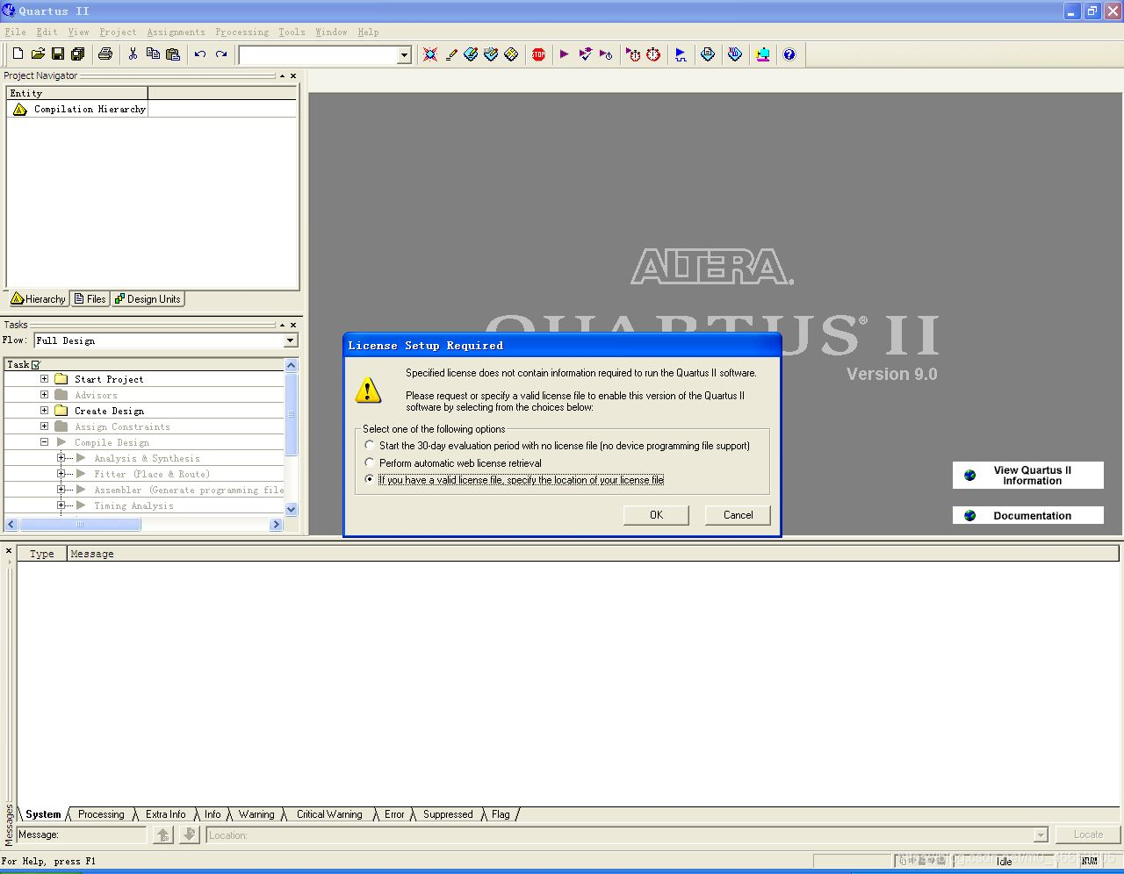The image size is (1124, 874).
Task: Expand the Start Project task
Action: [x=44, y=379]
